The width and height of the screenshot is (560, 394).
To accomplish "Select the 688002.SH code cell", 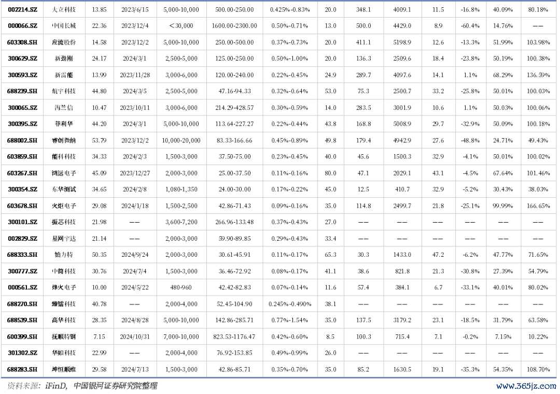I will [x=22, y=140].
